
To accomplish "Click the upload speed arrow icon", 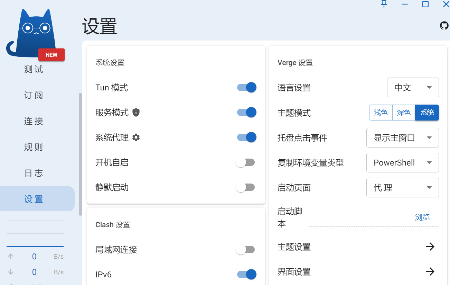I will point(11,257).
